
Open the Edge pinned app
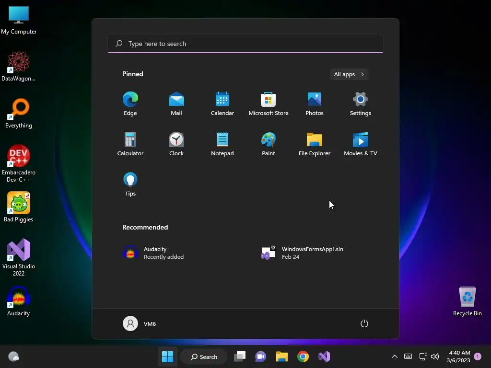click(x=130, y=104)
